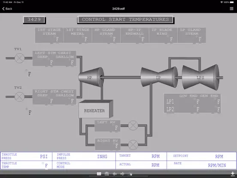Screen dimensions: 237x178
Task: Select the IP BLADE RING temperature box
Action: (x=164, y=35)
